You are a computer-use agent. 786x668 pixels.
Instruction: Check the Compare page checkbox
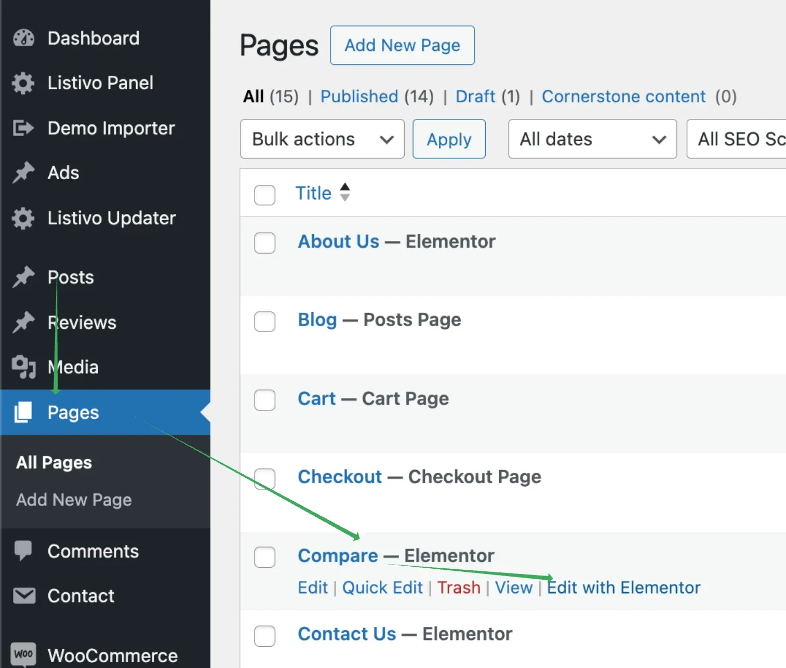coord(264,557)
